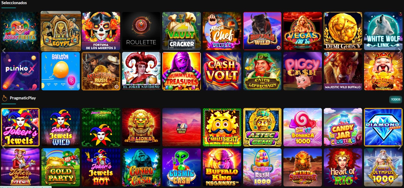Launch the Roulette game
The width and height of the screenshot is (404, 188).
click(141, 31)
